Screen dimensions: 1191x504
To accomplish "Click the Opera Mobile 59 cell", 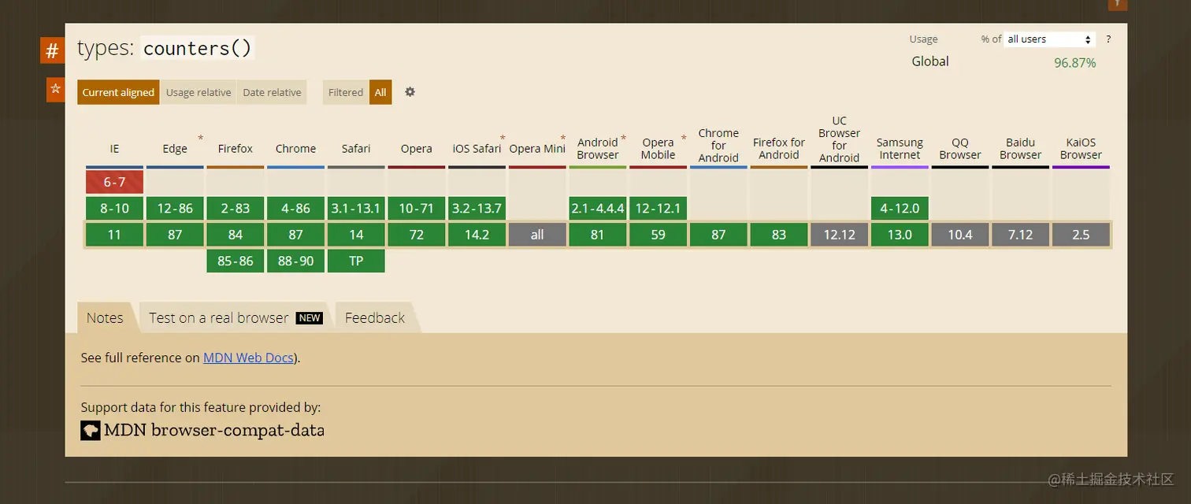I will 658,235.
